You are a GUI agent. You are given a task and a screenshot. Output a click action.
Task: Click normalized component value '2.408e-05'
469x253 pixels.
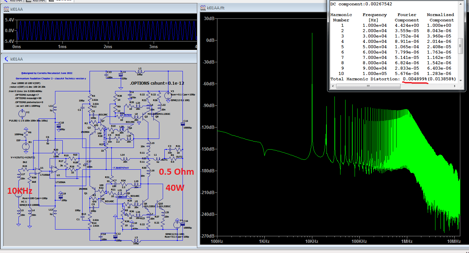pos(439,47)
